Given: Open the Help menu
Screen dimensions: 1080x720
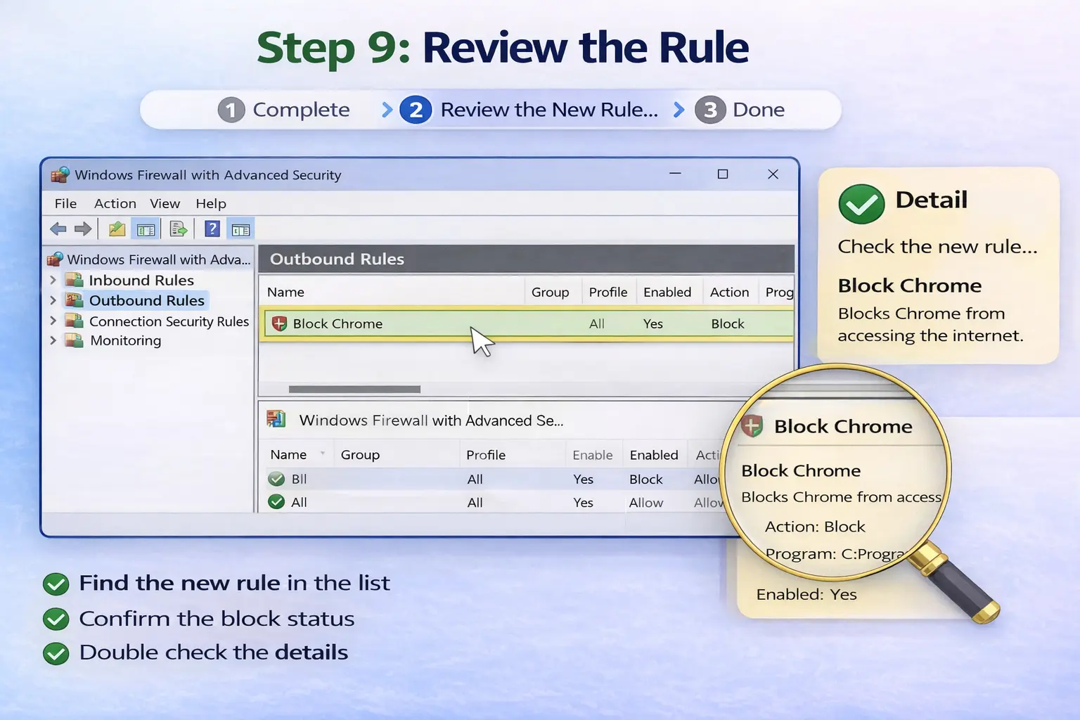Looking at the screenshot, I should point(211,203).
